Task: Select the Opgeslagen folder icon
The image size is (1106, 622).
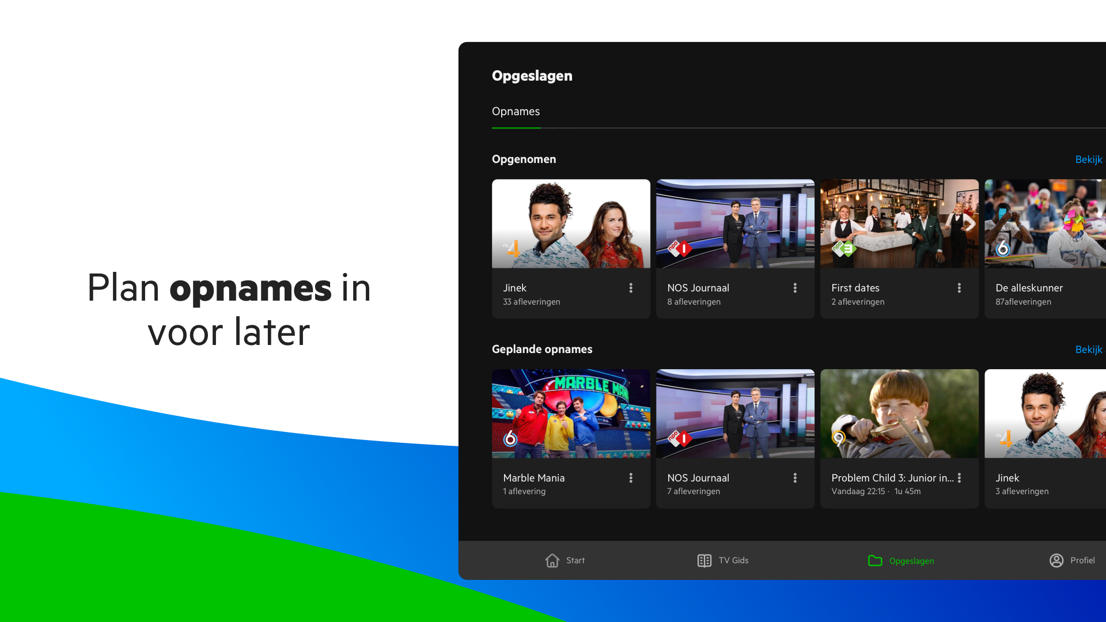Action: pyautogui.click(x=874, y=560)
